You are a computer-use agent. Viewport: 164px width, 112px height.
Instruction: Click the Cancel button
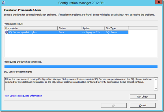pyautogui.click(x=143, y=106)
